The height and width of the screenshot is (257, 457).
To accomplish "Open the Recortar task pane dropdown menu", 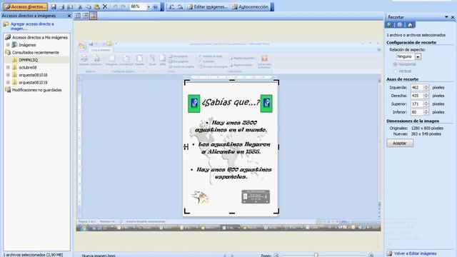I will [446, 17].
